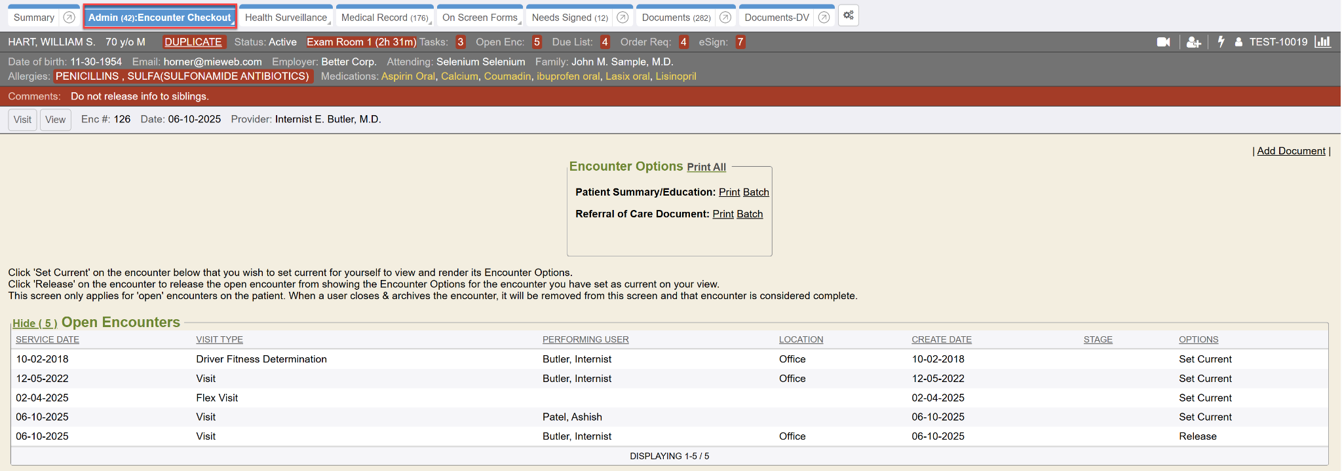
Task: Click the user profile icon beside TEST-10019
Action: [1238, 42]
